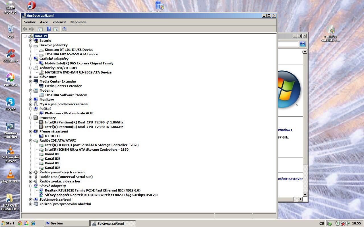Select TOSHIBA MK1652GSX ATA Device
364x227 pixels.
pos(71,54)
